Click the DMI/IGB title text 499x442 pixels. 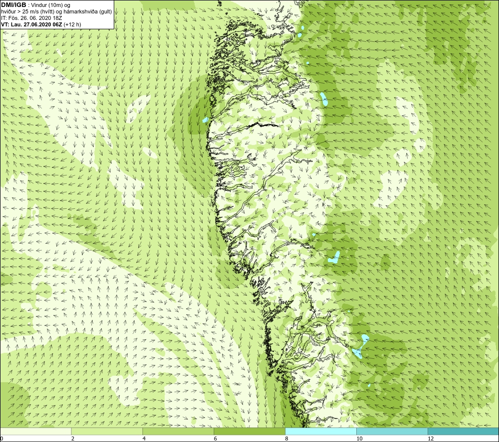[x=13, y=5]
